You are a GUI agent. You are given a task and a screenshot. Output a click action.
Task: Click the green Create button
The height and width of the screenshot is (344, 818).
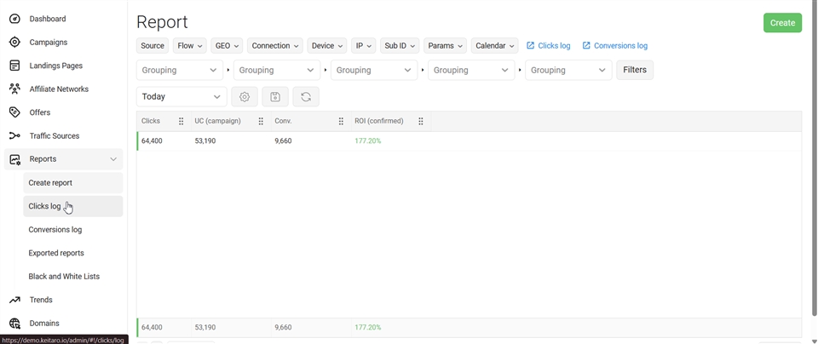pyautogui.click(x=781, y=23)
